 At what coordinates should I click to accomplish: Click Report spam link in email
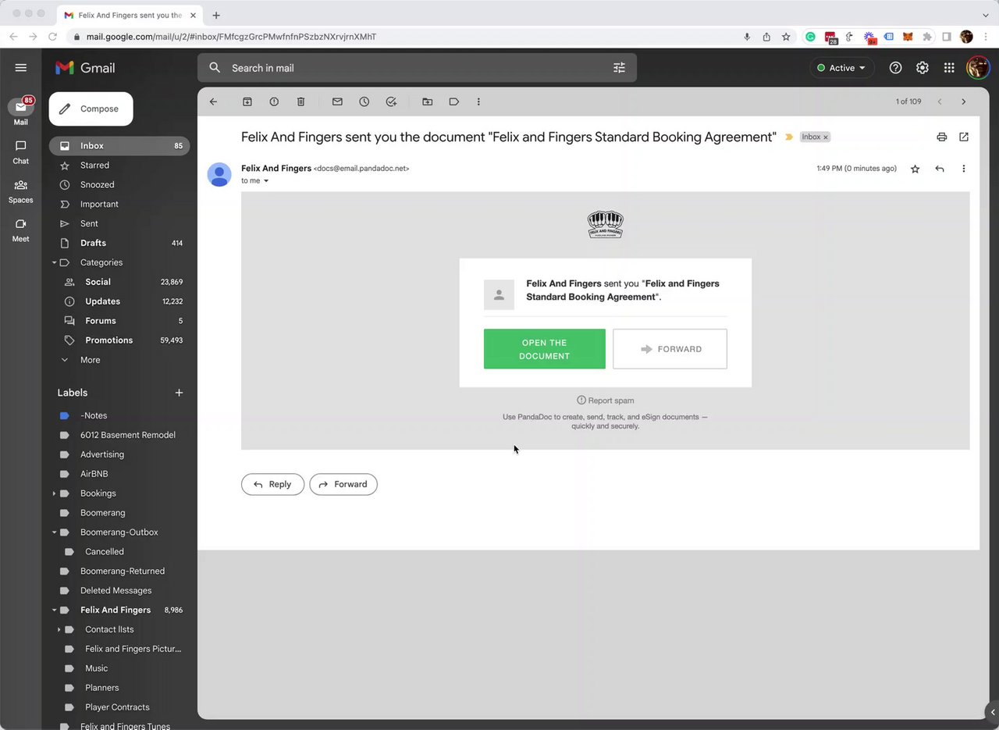coord(606,401)
